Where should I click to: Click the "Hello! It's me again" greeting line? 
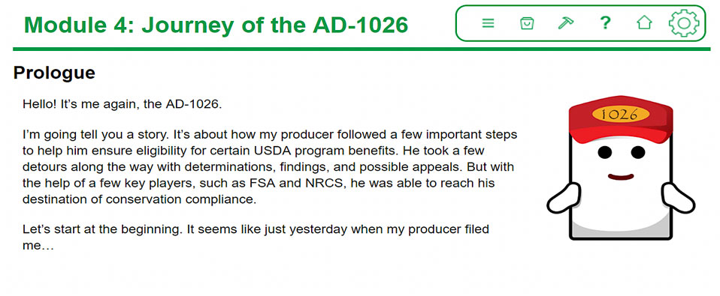pos(123,104)
